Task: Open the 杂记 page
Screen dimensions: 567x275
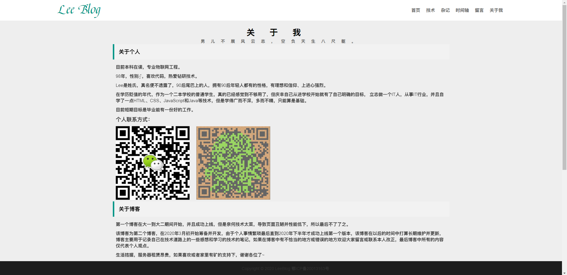Action: point(445,10)
